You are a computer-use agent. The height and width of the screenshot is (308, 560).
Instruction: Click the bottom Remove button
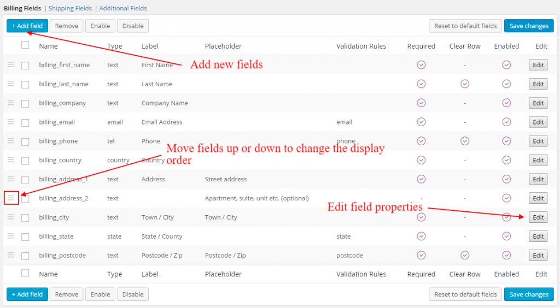[x=66, y=294]
